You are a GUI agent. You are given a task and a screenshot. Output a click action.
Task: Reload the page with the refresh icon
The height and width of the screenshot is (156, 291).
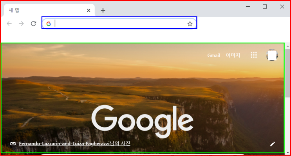[33, 23]
